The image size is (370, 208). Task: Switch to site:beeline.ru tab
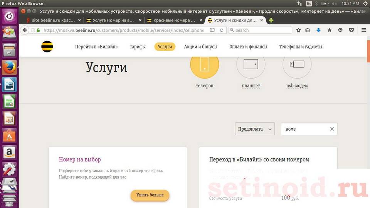tap(54, 20)
